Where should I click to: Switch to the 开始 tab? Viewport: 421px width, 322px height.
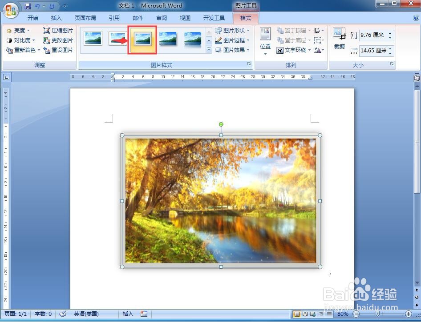coord(33,18)
